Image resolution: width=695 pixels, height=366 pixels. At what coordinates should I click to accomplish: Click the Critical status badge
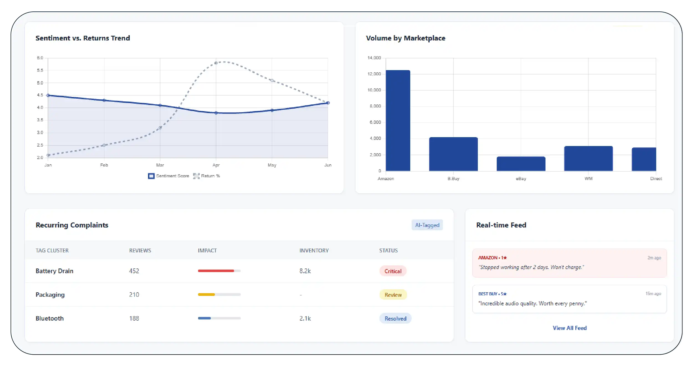click(x=393, y=271)
